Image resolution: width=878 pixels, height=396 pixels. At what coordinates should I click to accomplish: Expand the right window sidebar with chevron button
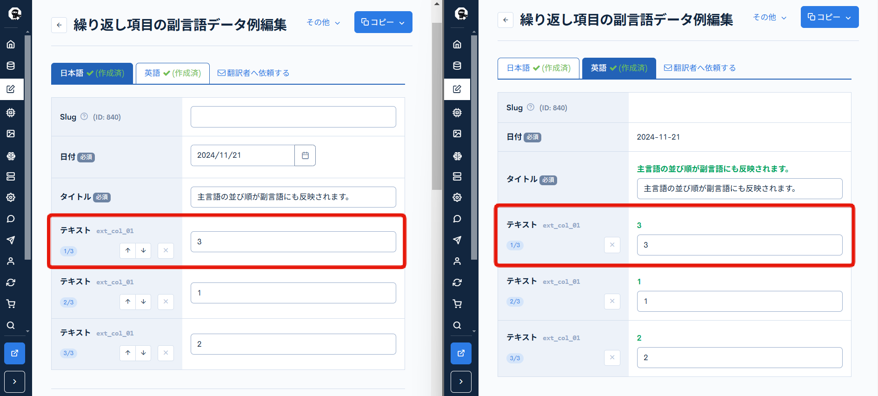(461, 382)
